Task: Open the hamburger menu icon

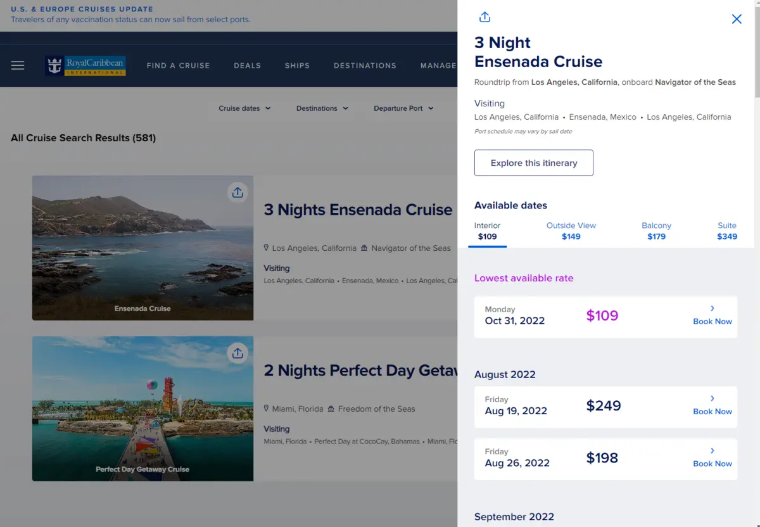Action: tap(18, 65)
